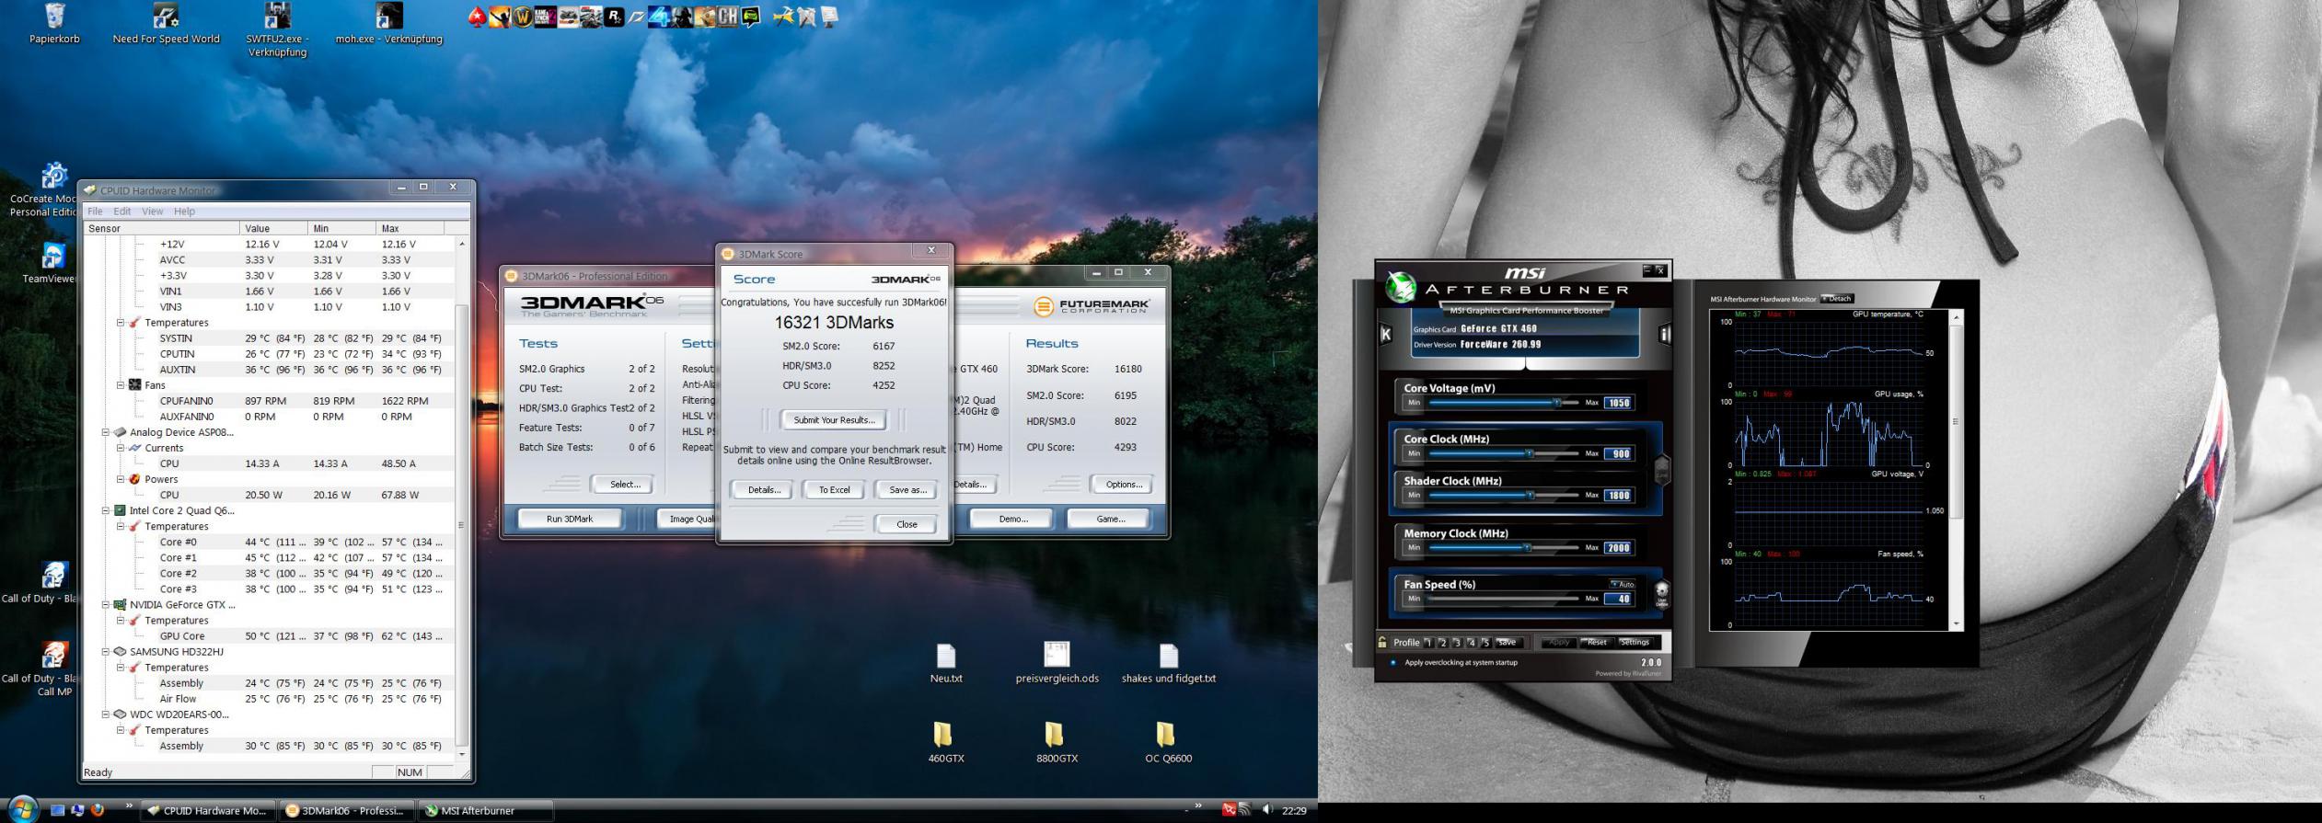Open Help menu in Hardware Monitor
The image size is (2322, 823).
click(x=184, y=211)
